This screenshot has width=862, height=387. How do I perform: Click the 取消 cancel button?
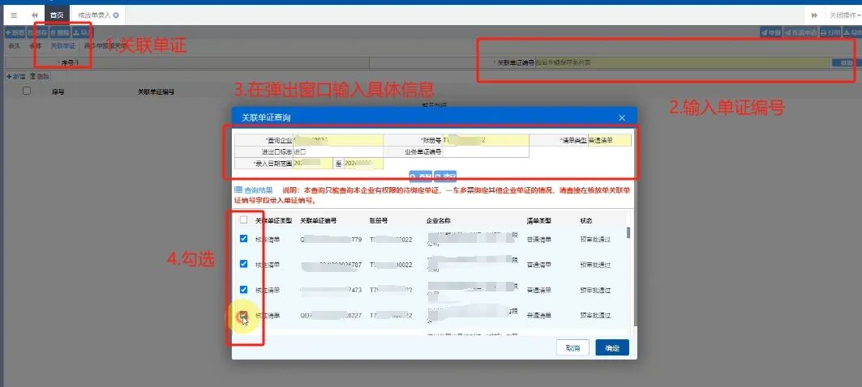pyautogui.click(x=573, y=347)
